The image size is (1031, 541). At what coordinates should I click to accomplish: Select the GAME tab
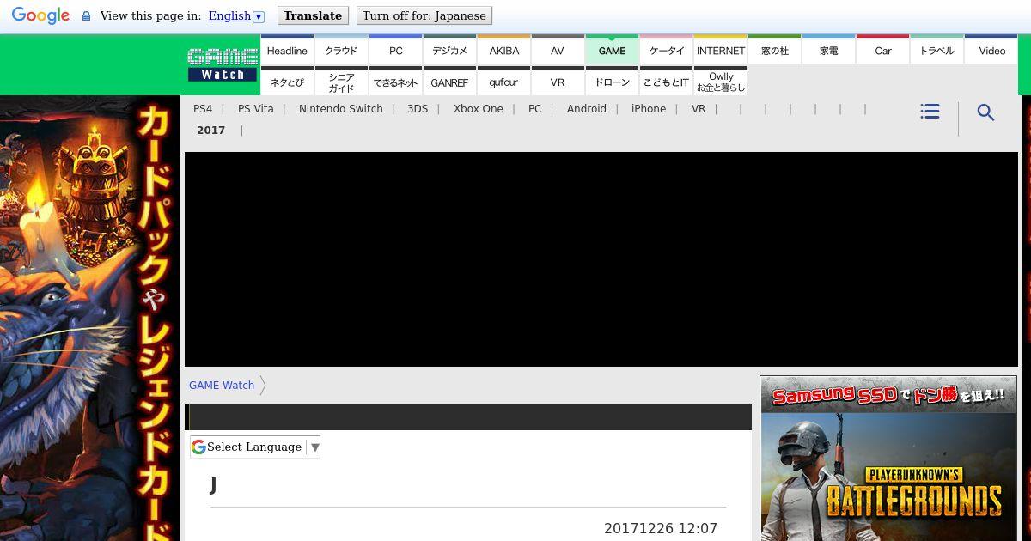pyautogui.click(x=612, y=50)
